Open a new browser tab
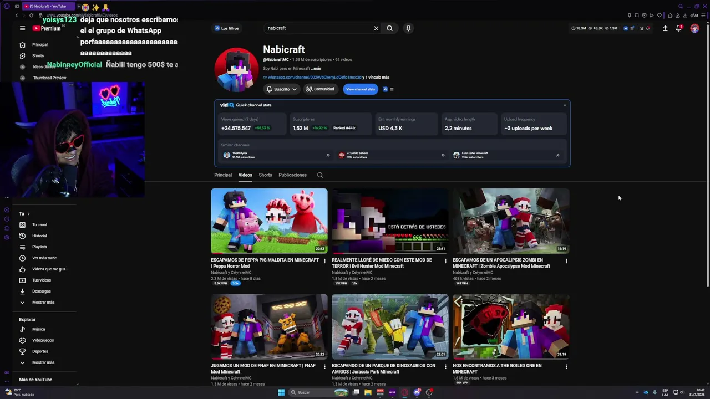 point(78,6)
